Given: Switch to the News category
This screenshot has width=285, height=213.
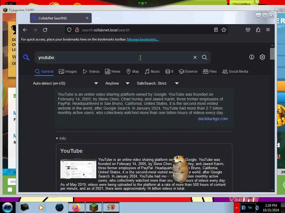Looking at the screenshot, I should coord(112,71).
